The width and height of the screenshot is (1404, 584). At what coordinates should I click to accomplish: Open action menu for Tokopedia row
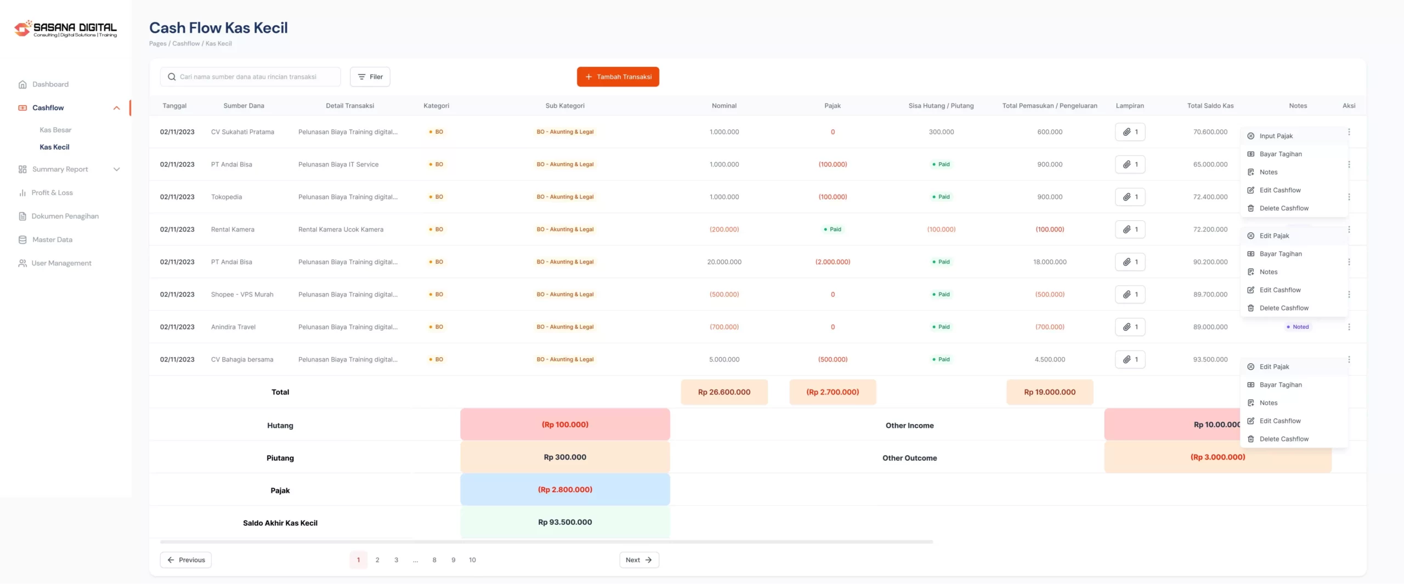[1349, 197]
